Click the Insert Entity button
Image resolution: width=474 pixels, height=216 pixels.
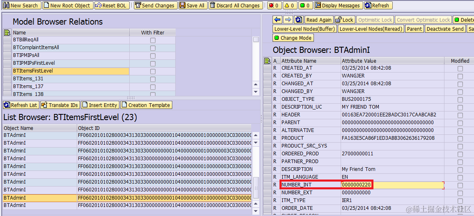tap(100, 105)
